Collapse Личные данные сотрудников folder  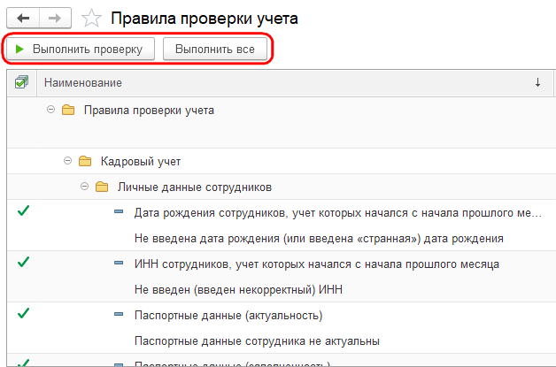(x=84, y=186)
